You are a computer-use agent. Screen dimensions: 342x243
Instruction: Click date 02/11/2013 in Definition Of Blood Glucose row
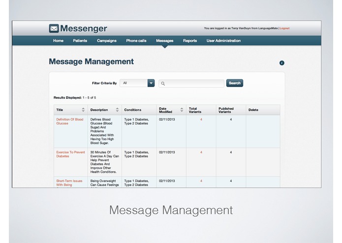click(167, 120)
